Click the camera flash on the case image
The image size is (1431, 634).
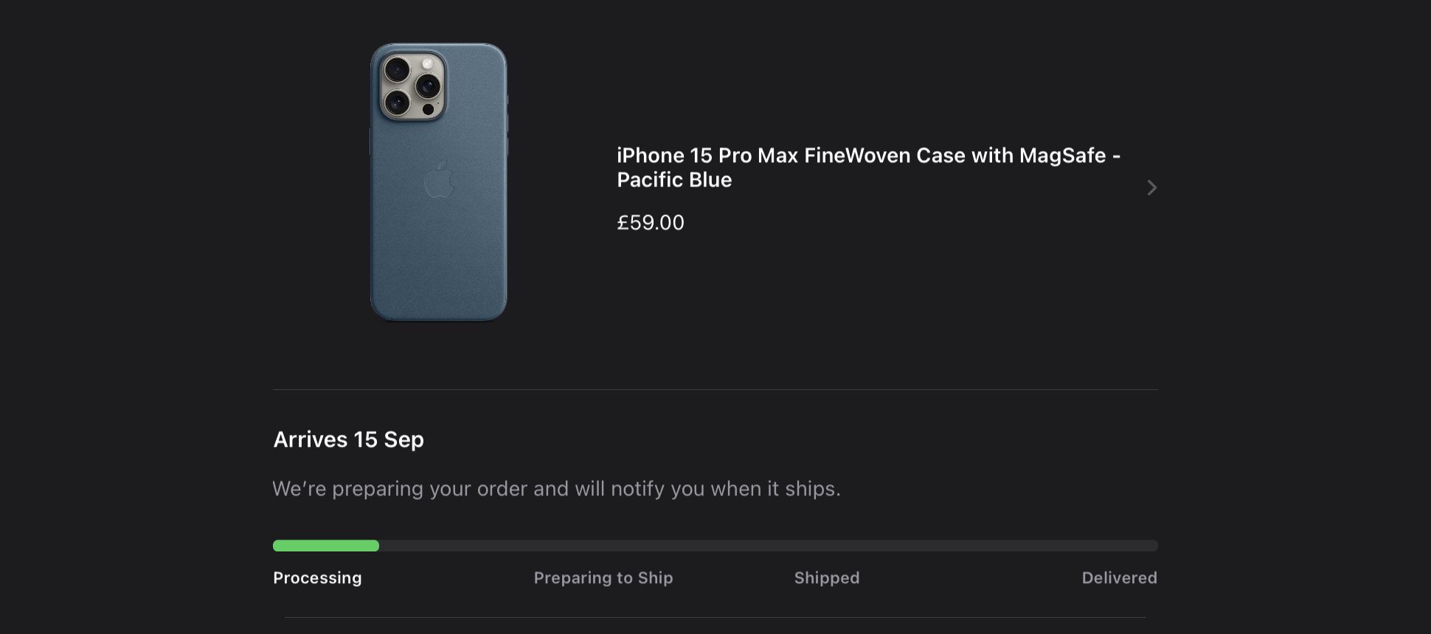coord(427,64)
